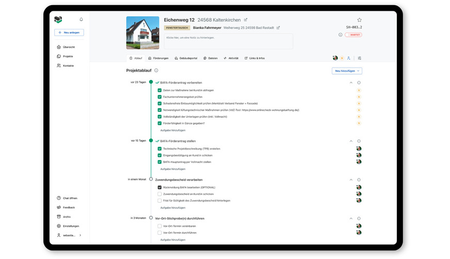450x259 pixels.
Task: Mark project as favorite with star
Action: (x=359, y=20)
